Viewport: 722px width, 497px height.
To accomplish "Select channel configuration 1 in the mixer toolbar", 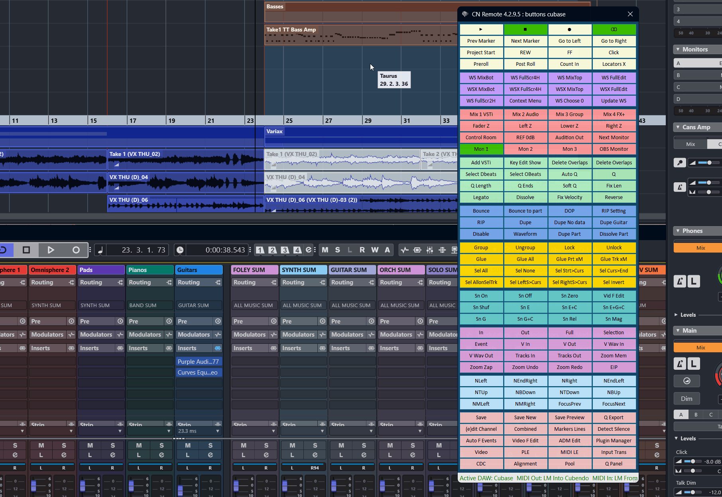I will [260, 250].
